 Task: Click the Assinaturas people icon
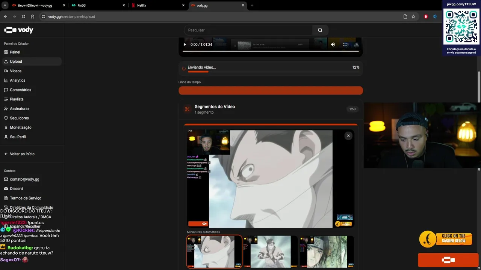[x=6, y=108]
